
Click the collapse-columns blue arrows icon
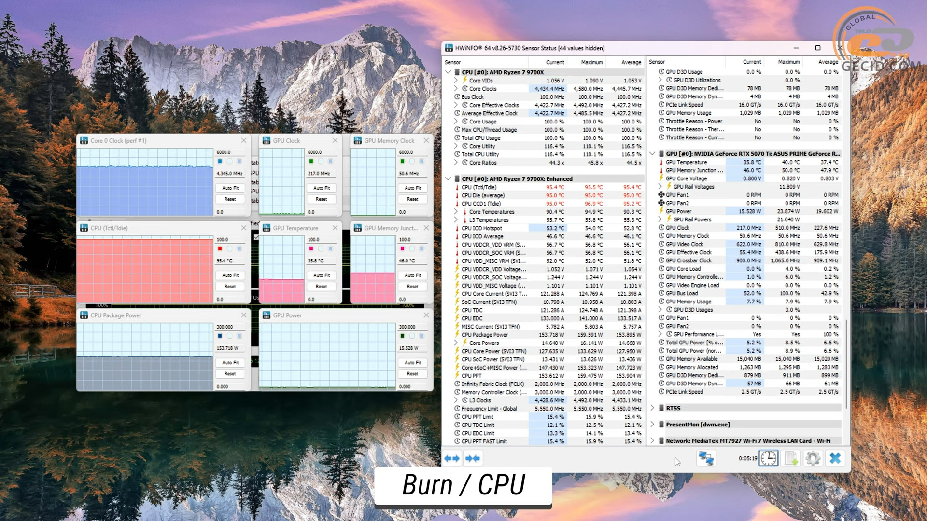473,458
